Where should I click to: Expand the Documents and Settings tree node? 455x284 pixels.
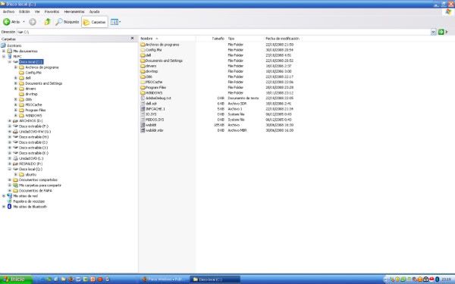click(x=16, y=83)
